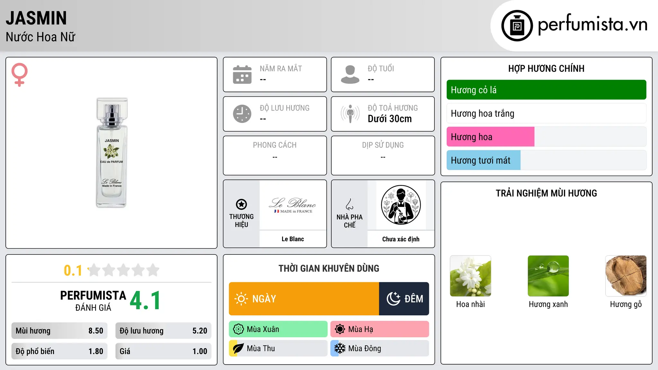Click the Mùi hương 8.50 score row
The height and width of the screenshot is (370, 658).
coord(59,331)
